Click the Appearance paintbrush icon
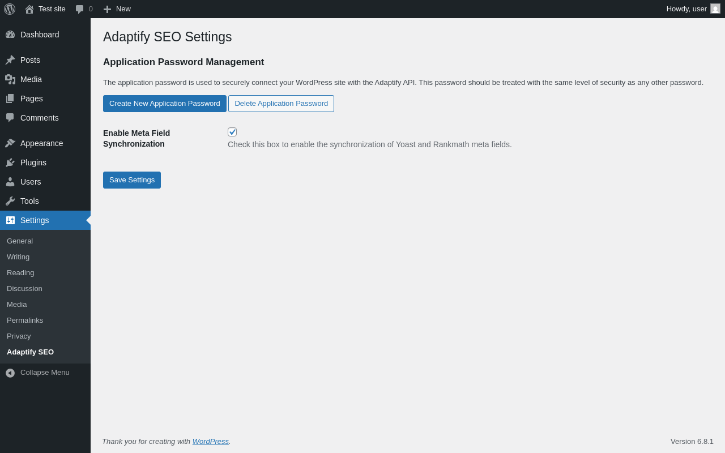Screen dimensions: 725x453 pyautogui.click(x=10, y=143)
